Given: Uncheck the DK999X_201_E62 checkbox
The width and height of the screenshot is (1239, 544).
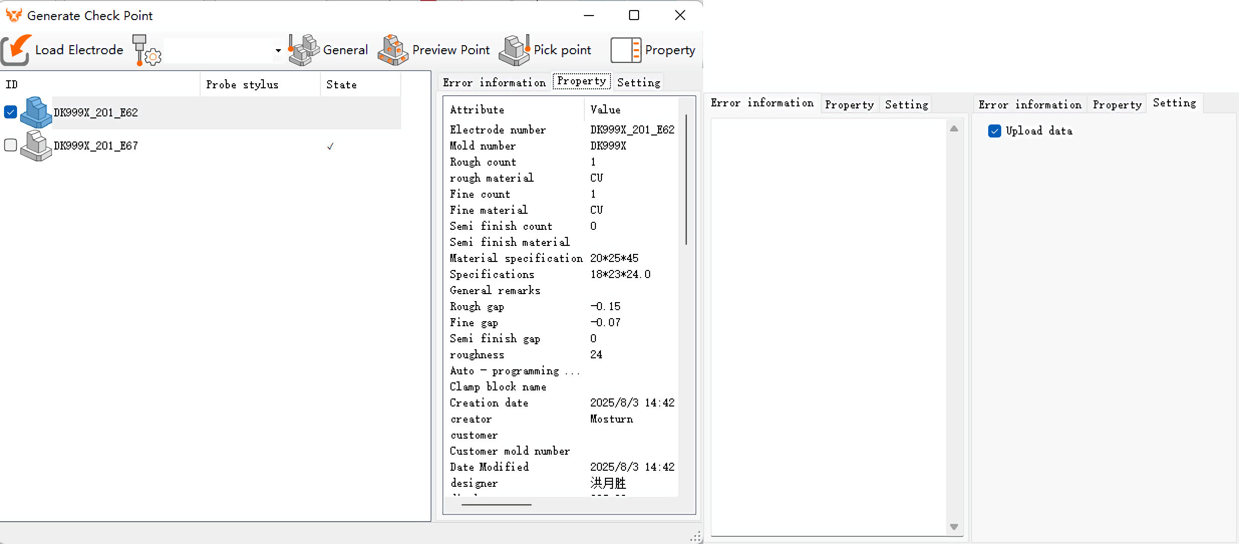Looking at the screenshot, I should point(11,112).
